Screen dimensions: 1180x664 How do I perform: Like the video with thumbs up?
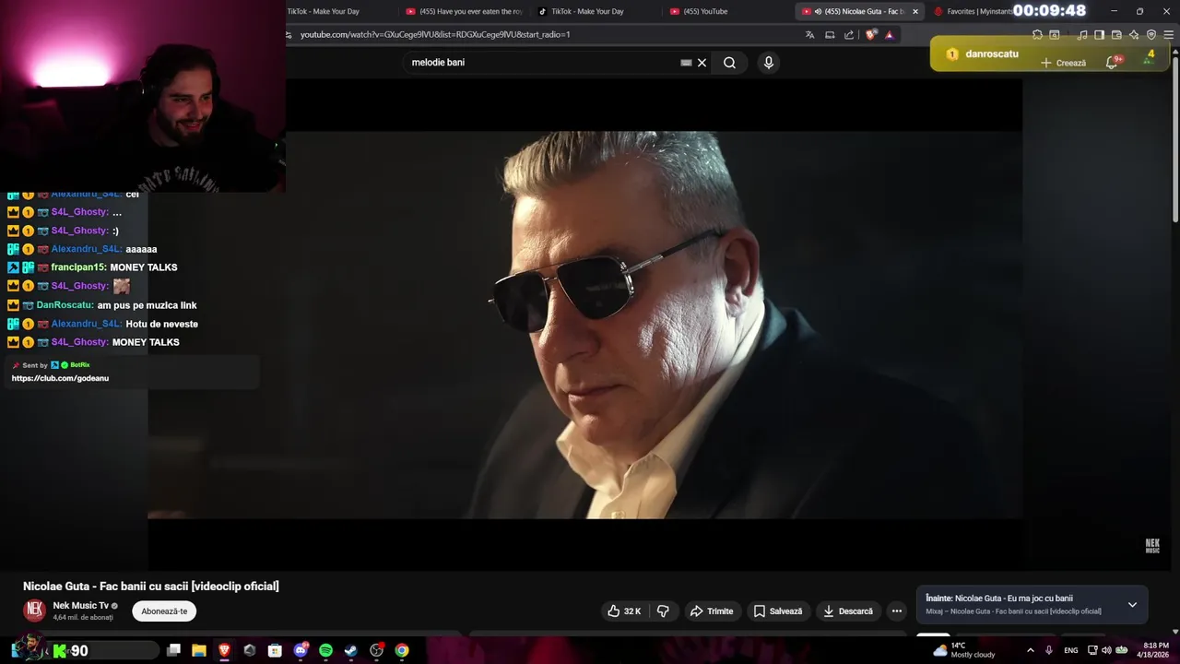pyautogui.click(x=624, y=611)
